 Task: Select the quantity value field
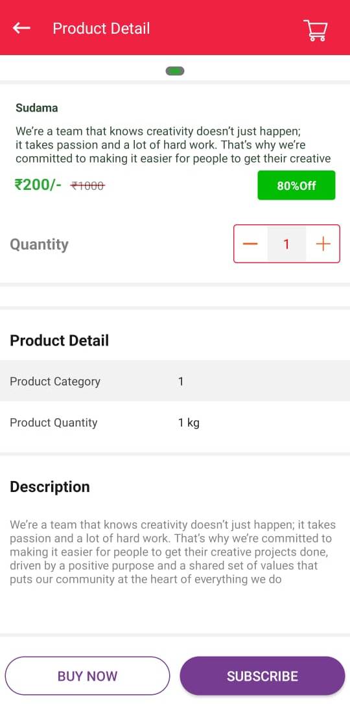[286, 244]
